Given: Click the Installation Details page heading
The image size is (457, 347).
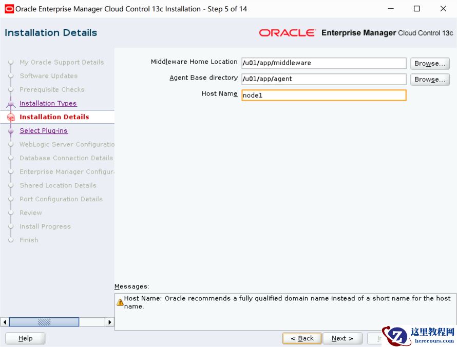Looking at the screenshot, I should [x=51, y=33].
